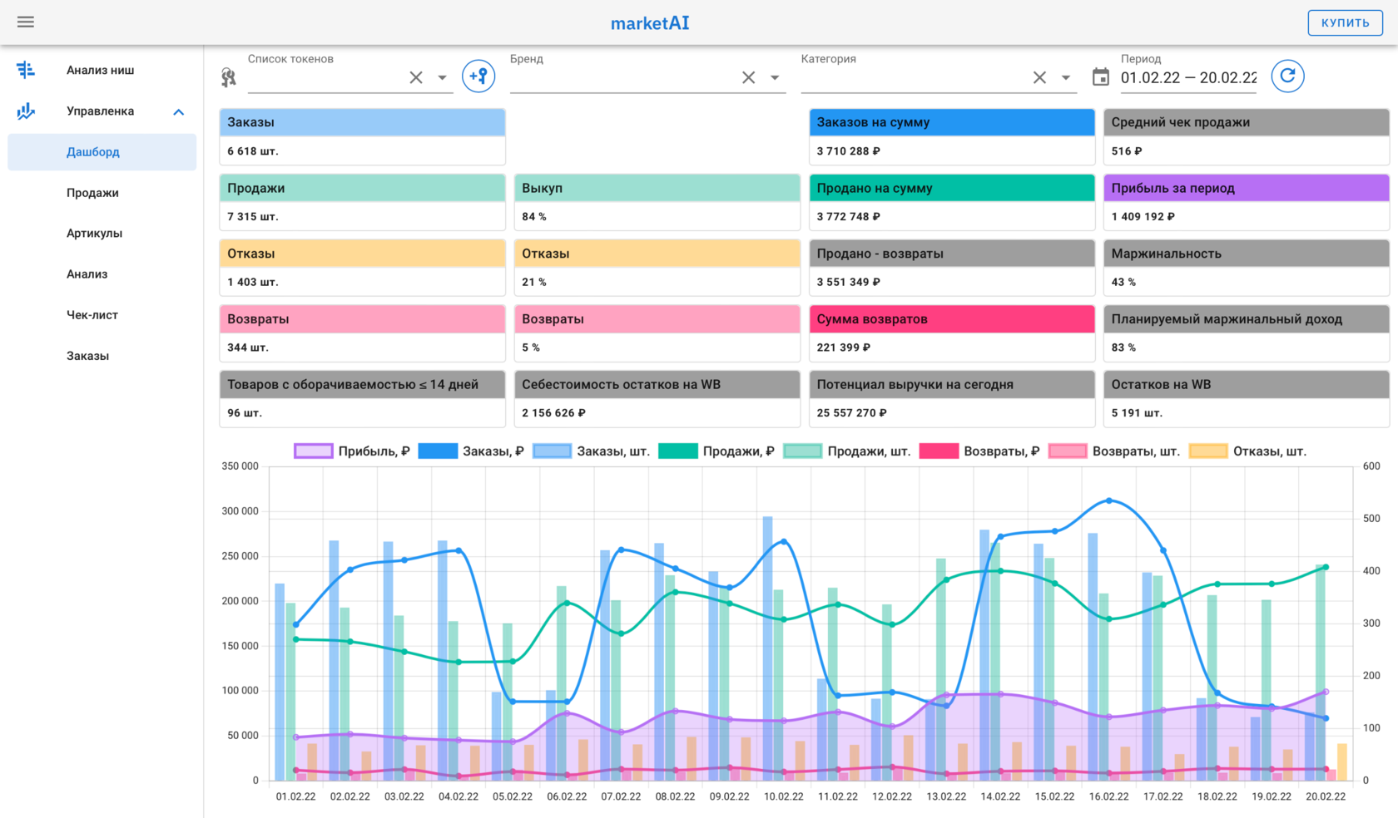1398x818 pixels.
Task: Toggle Продажи, шт. legend series
Action: [847, 451]
